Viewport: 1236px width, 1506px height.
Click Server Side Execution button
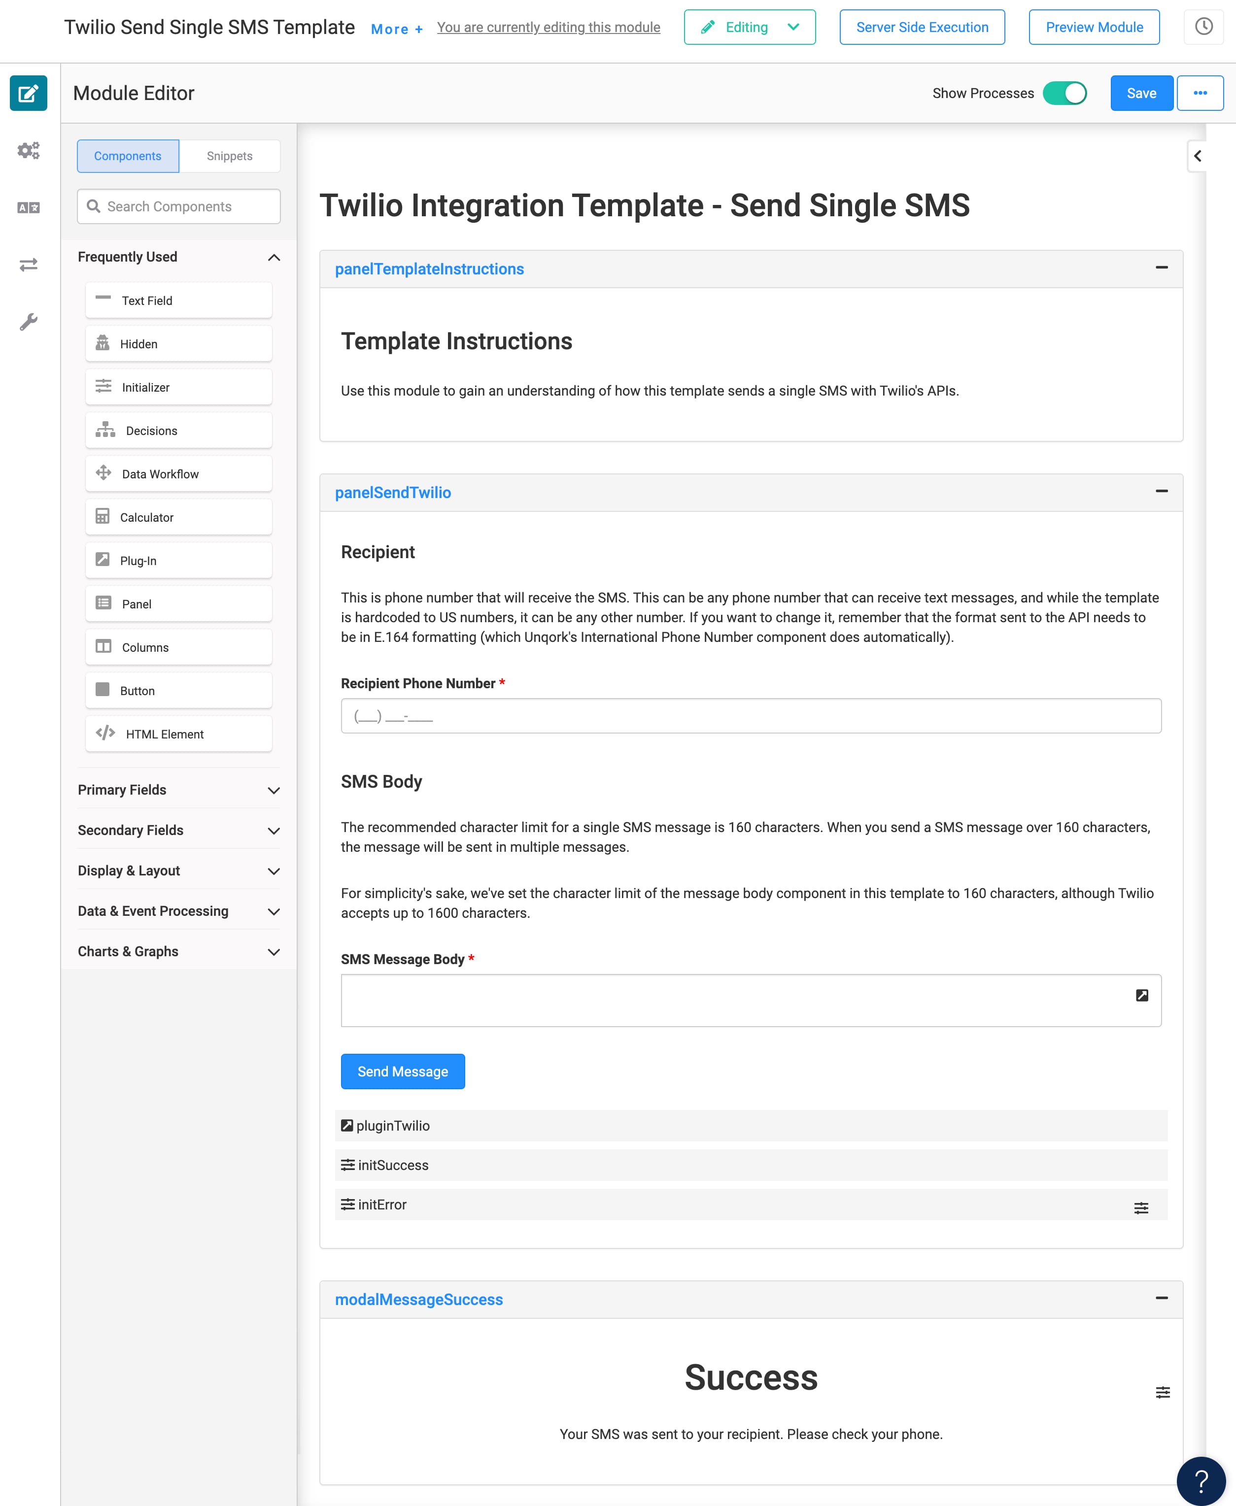point(922,27)
